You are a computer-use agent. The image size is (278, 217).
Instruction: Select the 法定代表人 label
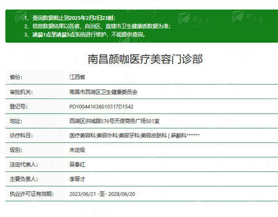[24, 164]
